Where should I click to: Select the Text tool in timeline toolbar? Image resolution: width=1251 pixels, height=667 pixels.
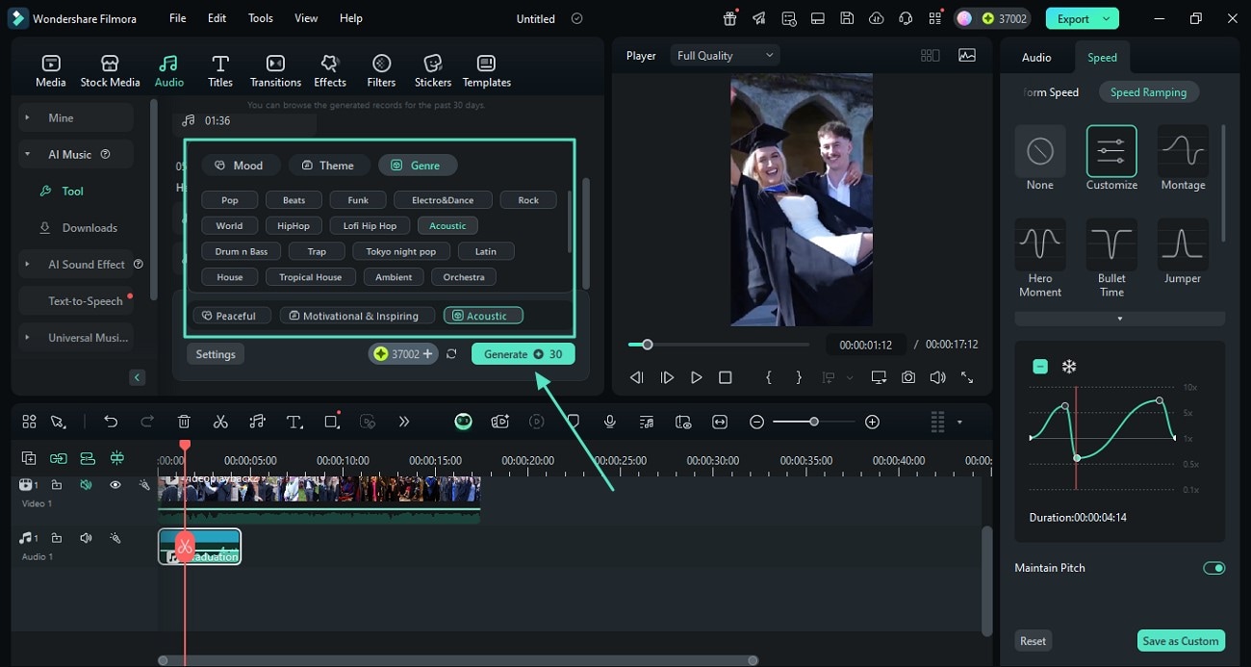click(294, 422)
